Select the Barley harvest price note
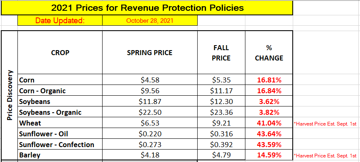 click(x=325, y=156)
